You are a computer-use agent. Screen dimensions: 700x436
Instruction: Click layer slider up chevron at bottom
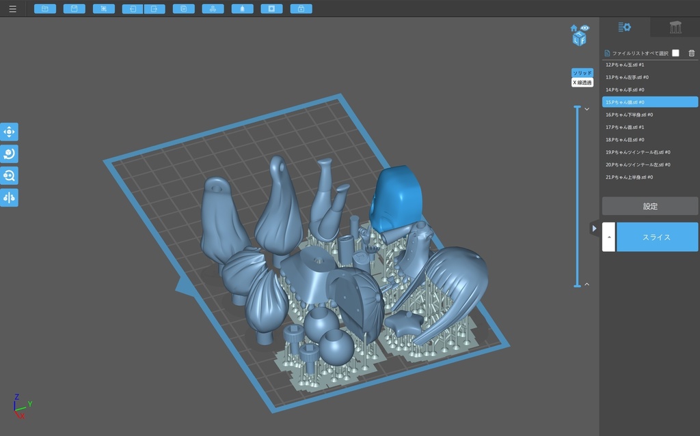(x=587, y=284)
